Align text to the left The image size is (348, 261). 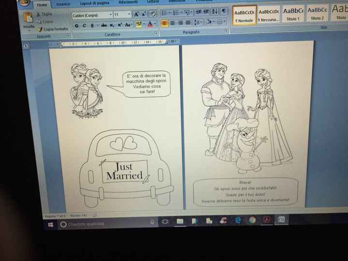pos(165,23)
